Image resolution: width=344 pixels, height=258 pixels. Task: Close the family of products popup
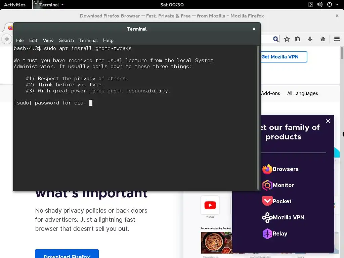click(x=328, y=121)
